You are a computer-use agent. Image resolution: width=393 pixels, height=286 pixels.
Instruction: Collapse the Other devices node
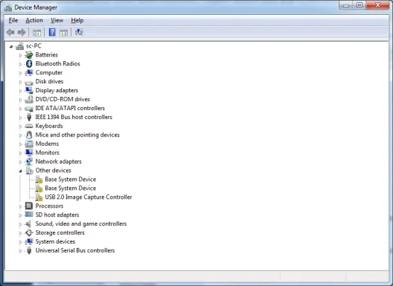[21, 171]
